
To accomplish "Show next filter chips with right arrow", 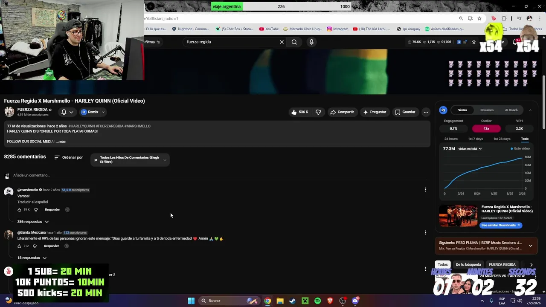I will click(531, 265).
